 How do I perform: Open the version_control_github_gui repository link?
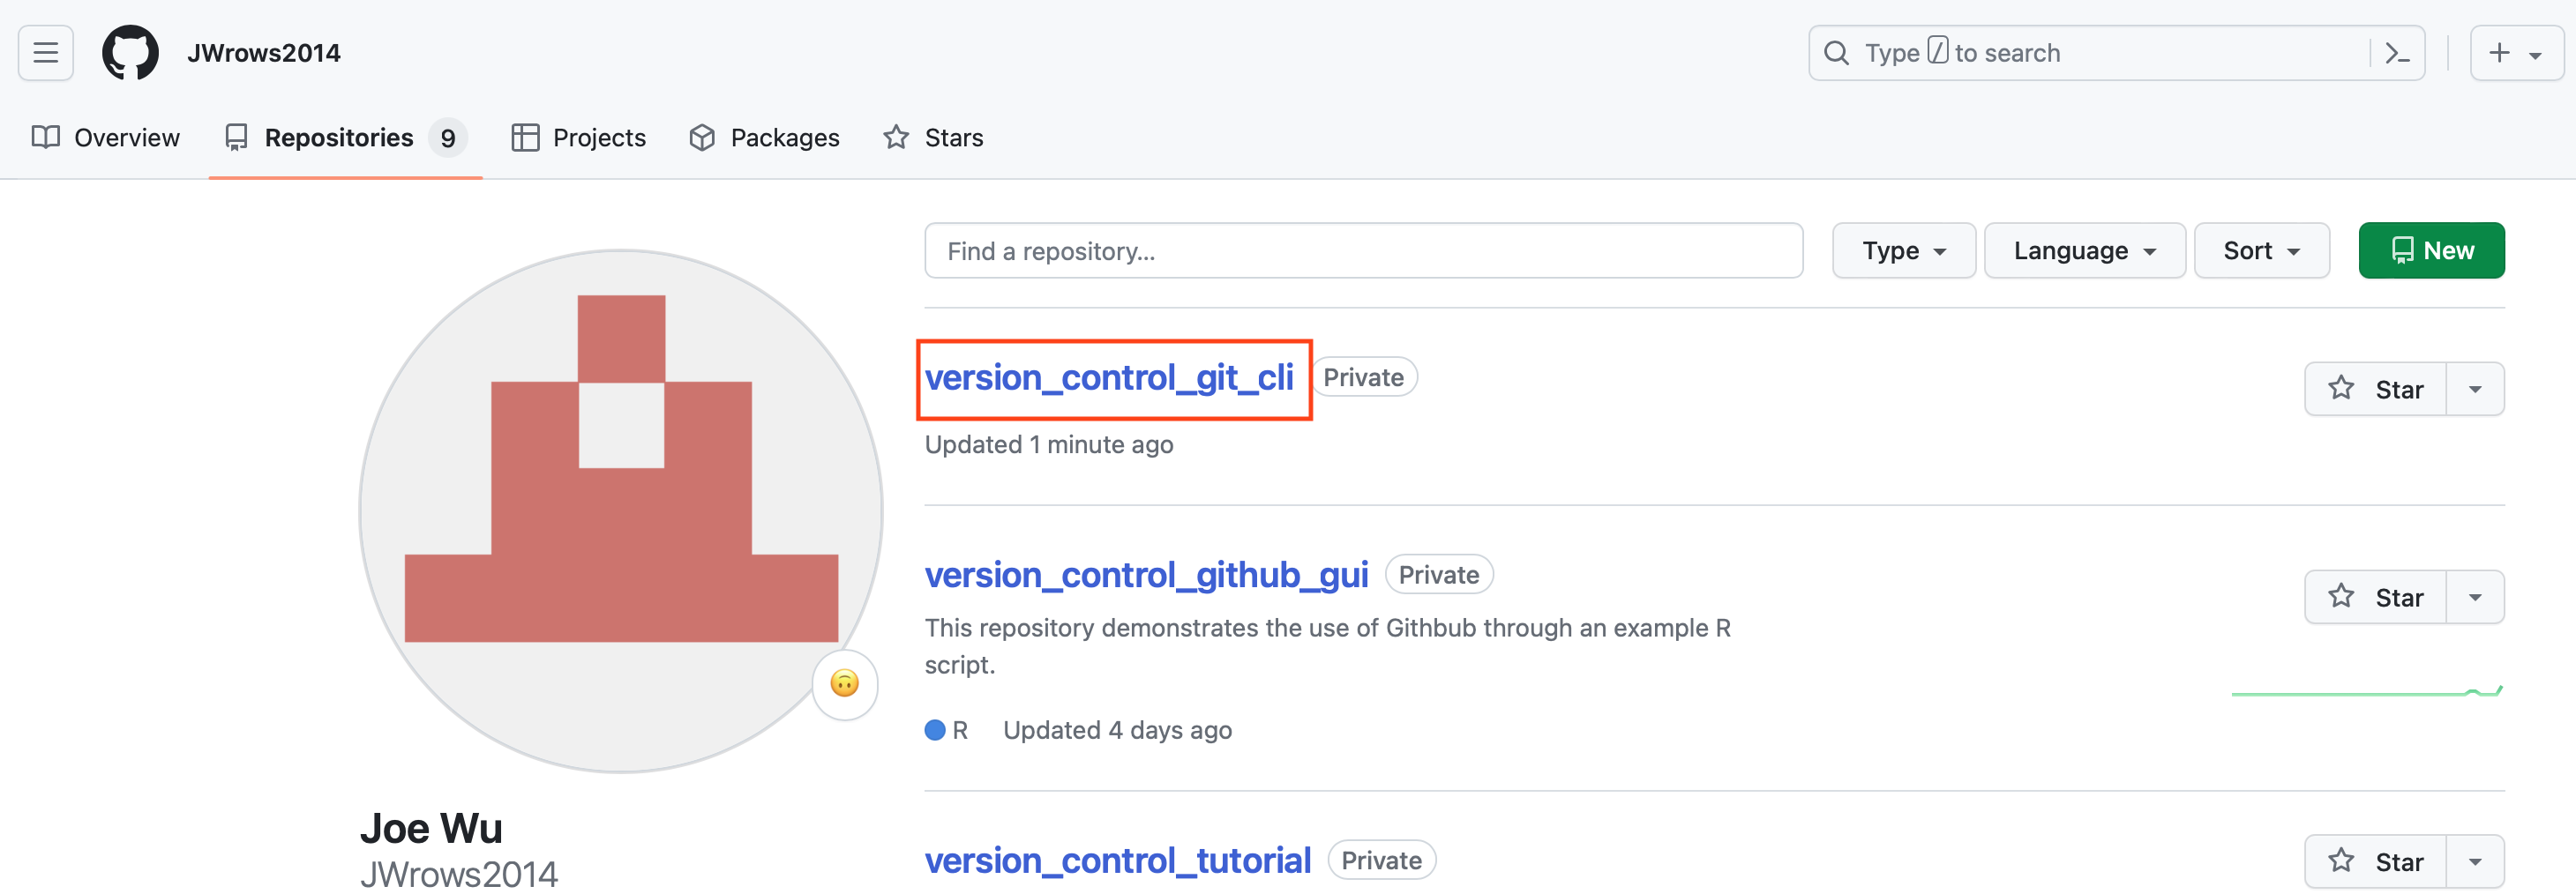(x=1146, y=576)
